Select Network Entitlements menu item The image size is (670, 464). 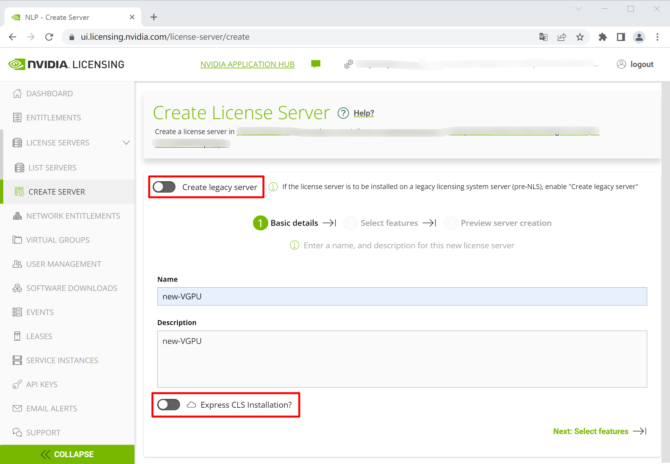click(67, 216)
